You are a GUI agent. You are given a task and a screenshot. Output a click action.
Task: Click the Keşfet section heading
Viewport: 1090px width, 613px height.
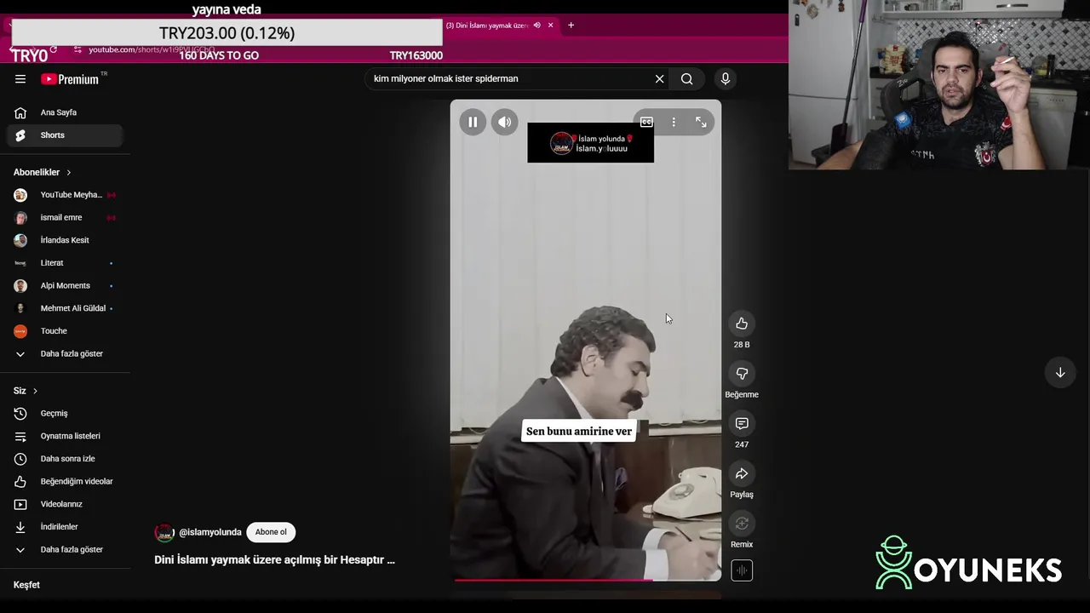coord(26,585)
